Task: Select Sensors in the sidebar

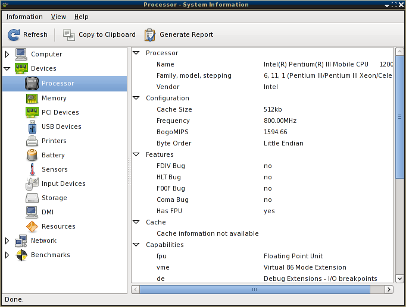Action: (x=64, y=169)
